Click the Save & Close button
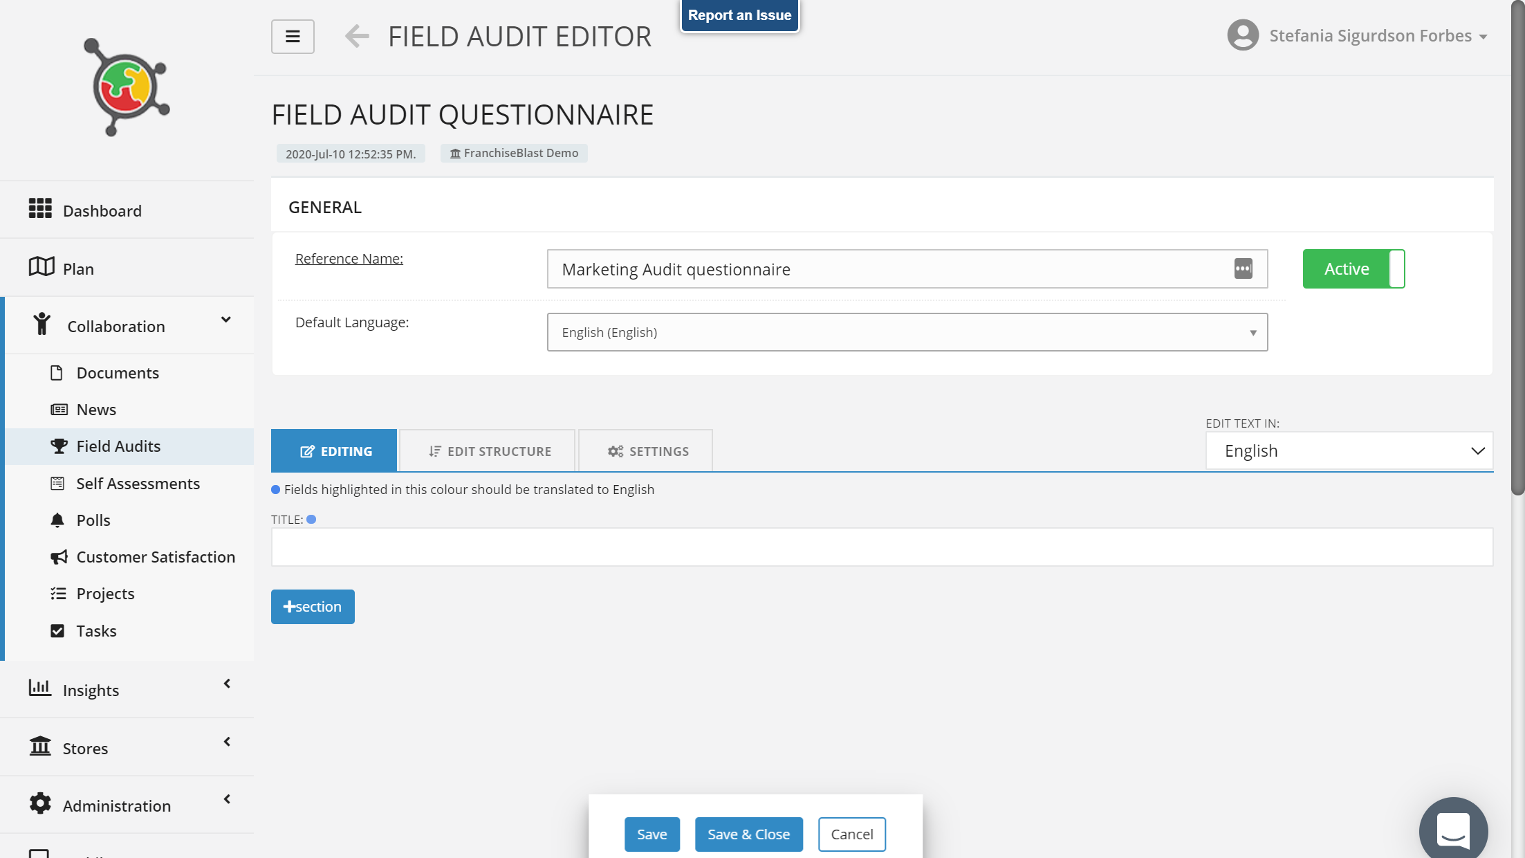This screenshot has height=858, width=1525. coord(748,834)
